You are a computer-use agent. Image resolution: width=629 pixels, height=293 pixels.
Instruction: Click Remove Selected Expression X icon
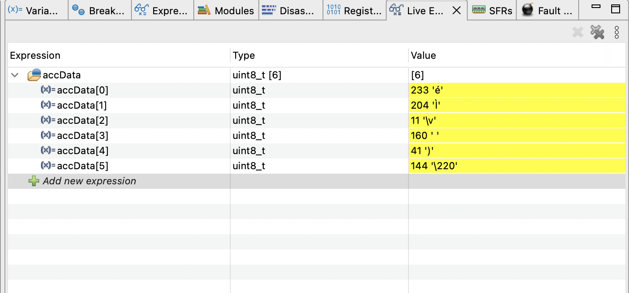coord(578,32)
